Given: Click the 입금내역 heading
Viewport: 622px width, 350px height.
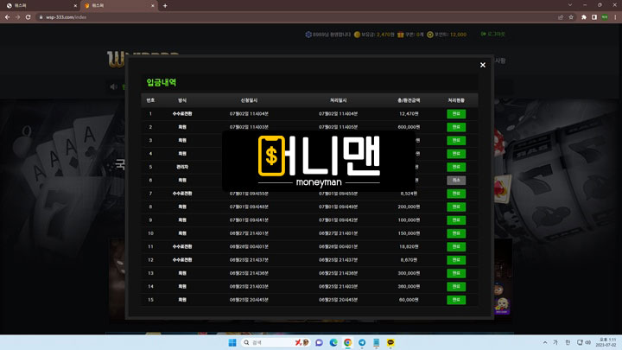Looking at the screenshot, I should point(162,83).
